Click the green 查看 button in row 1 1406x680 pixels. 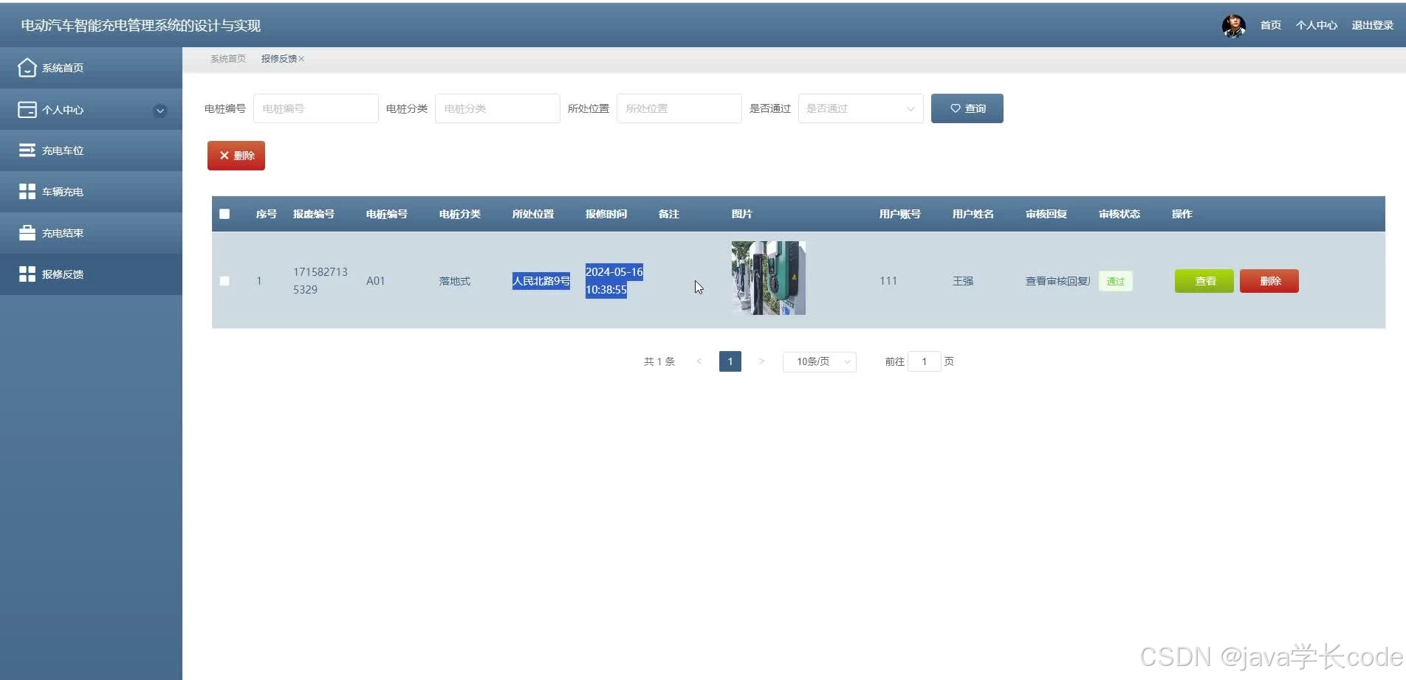(x=1204, y=281)
